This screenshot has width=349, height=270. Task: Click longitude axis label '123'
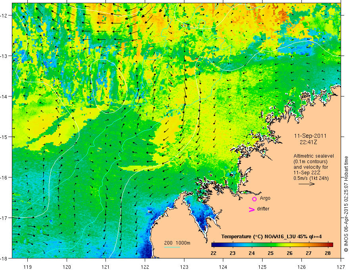(x=184, y=267)
